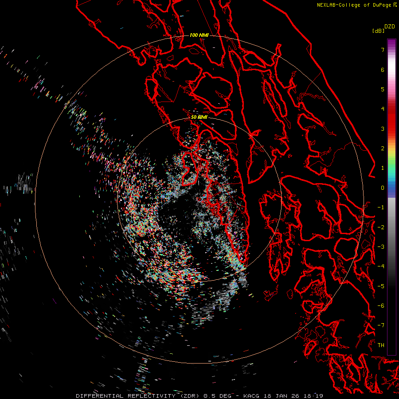Click the 3 value on the dB scale
Screen dimensions: 399x399
(383, 129)
